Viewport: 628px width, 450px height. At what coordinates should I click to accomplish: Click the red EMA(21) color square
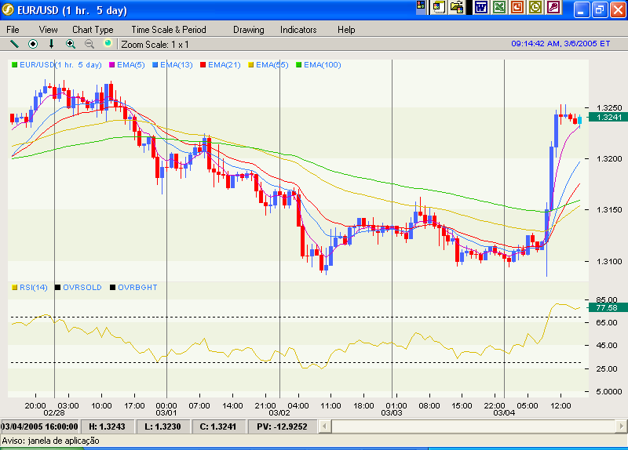pyautogui.click(x=203, y=65)
